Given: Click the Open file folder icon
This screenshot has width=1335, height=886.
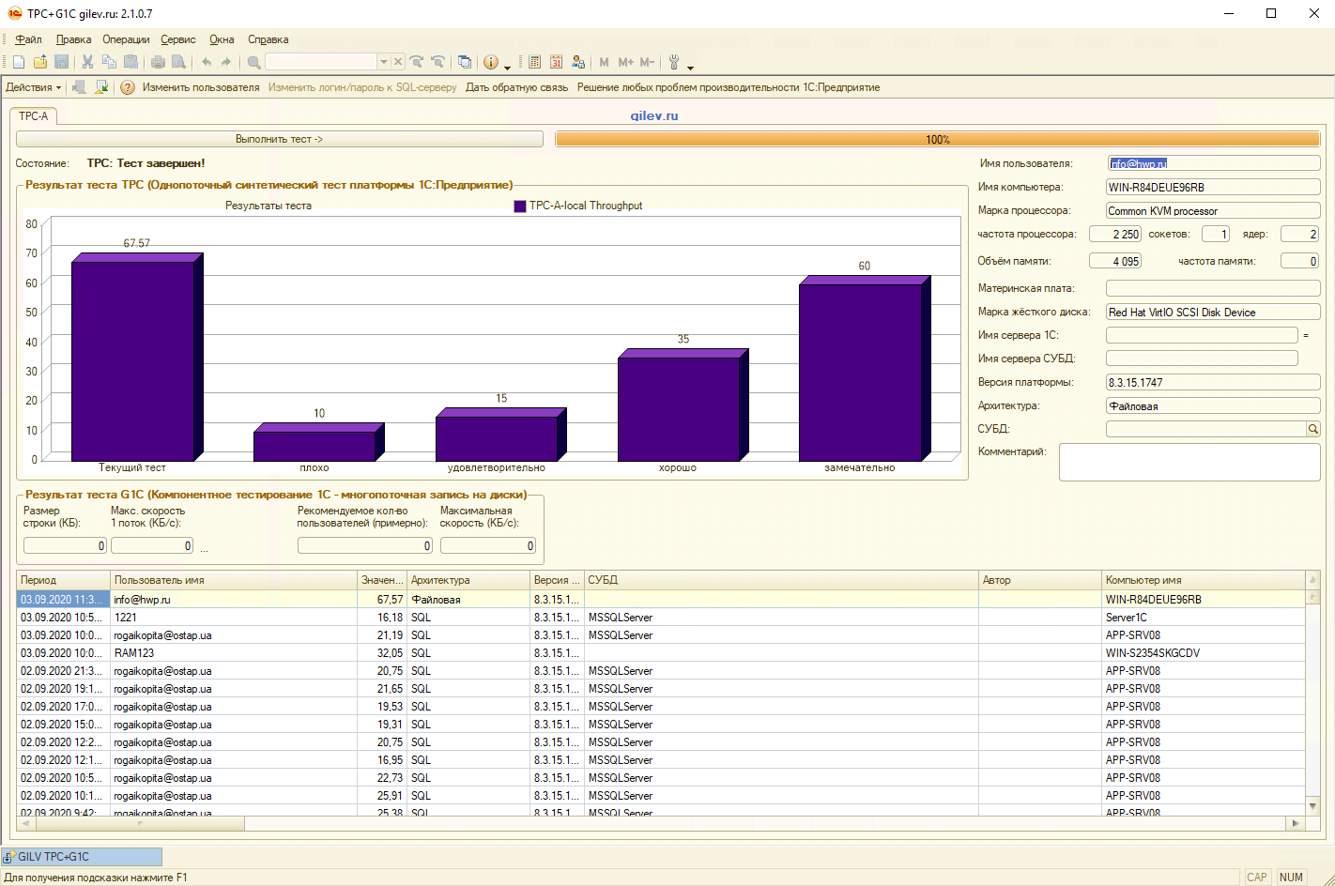Looking at the screenshot, I should click(x=40, y=62).
